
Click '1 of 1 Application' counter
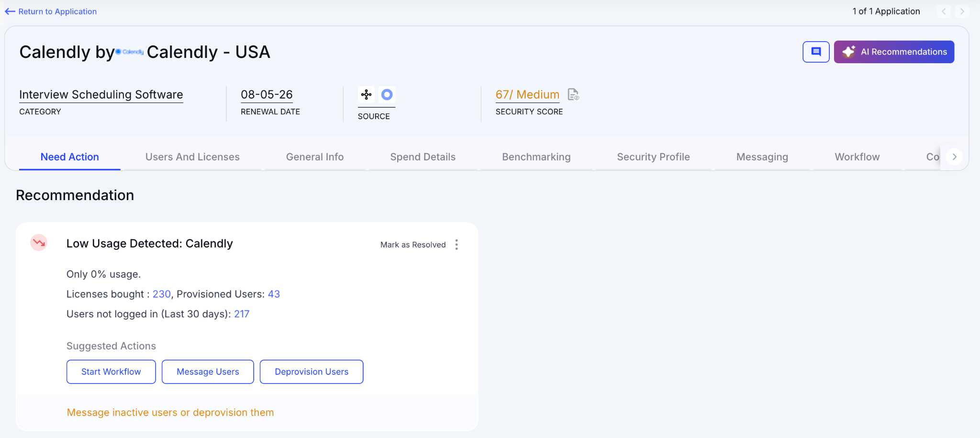(886, 11)
